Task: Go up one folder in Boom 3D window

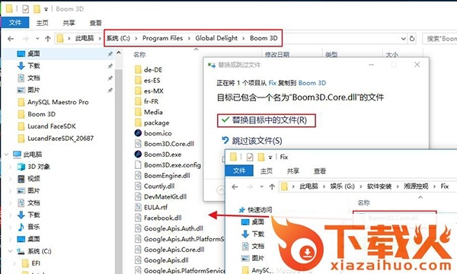Action: [x=48, y=38]
